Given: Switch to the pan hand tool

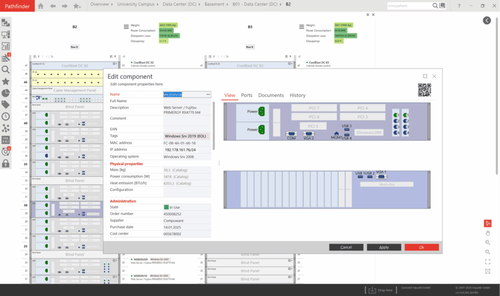Looking at the screenshot, I should [x=488, y=233].
